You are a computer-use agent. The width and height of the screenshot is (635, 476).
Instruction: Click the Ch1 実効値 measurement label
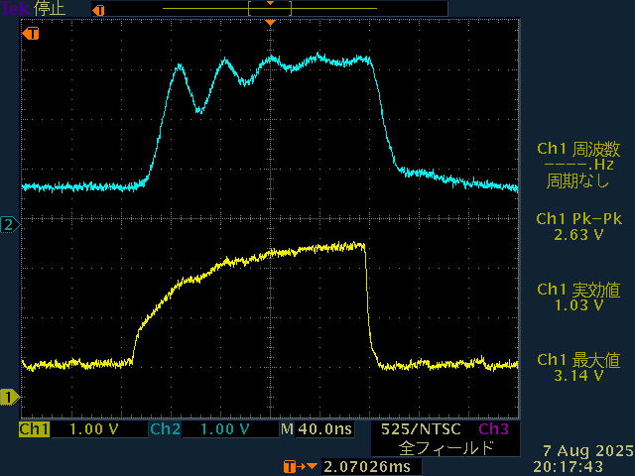pos(578,290)
